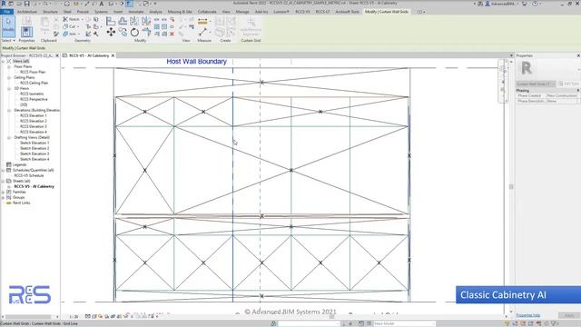Click the Copy tool icon
The width and height of the screenshot is (581, 327).
[123, 33]
